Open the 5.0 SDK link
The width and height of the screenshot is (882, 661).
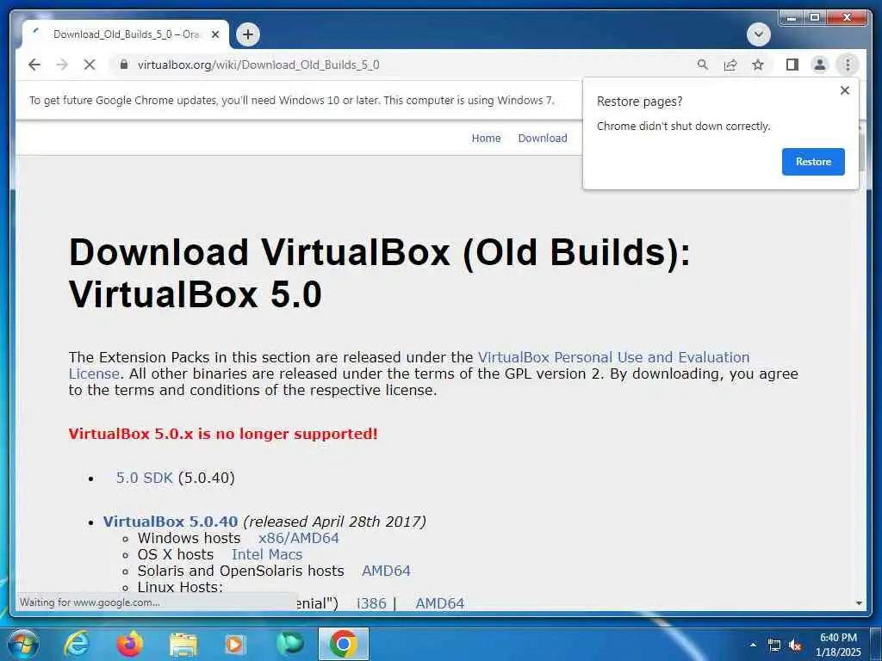[145, 478]
